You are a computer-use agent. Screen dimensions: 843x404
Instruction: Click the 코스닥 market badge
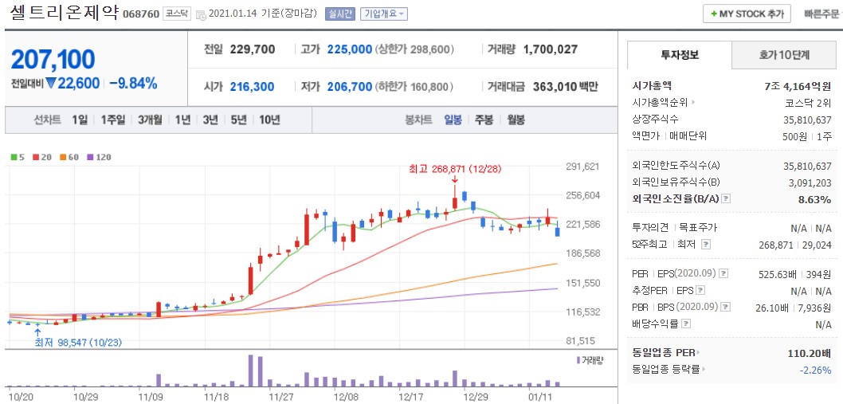(177, 14)
